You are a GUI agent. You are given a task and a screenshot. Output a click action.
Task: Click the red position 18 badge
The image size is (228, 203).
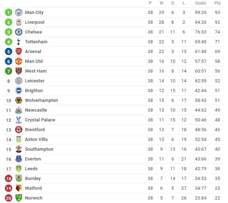point(9,179)
